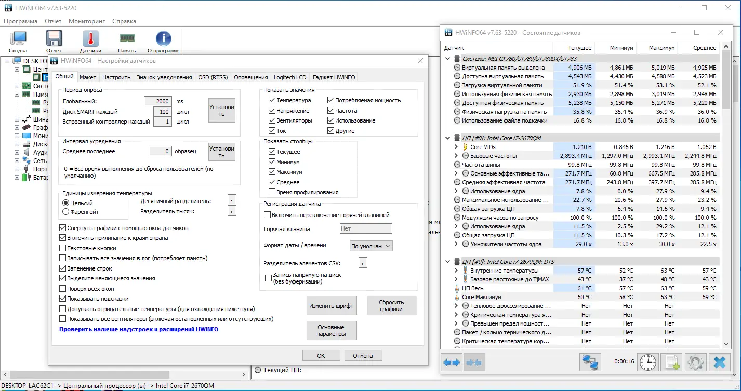Click horizontal scrollbar of main tree panel

click(x=89, y=374)
